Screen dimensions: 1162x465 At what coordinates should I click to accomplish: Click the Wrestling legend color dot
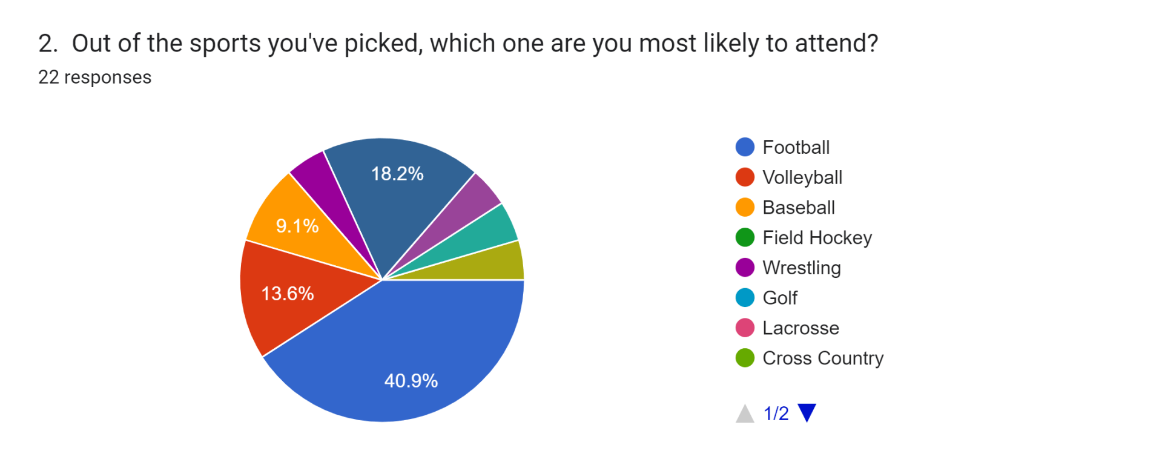(744, 268)
